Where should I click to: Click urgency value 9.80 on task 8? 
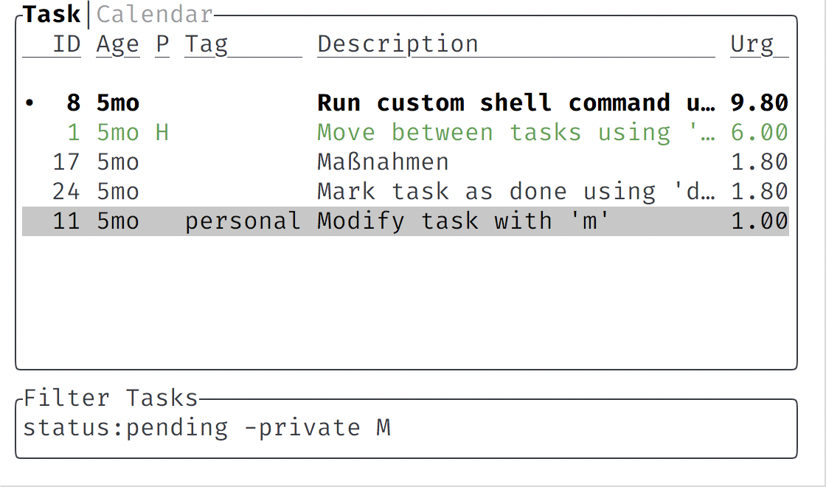[757, 103]
